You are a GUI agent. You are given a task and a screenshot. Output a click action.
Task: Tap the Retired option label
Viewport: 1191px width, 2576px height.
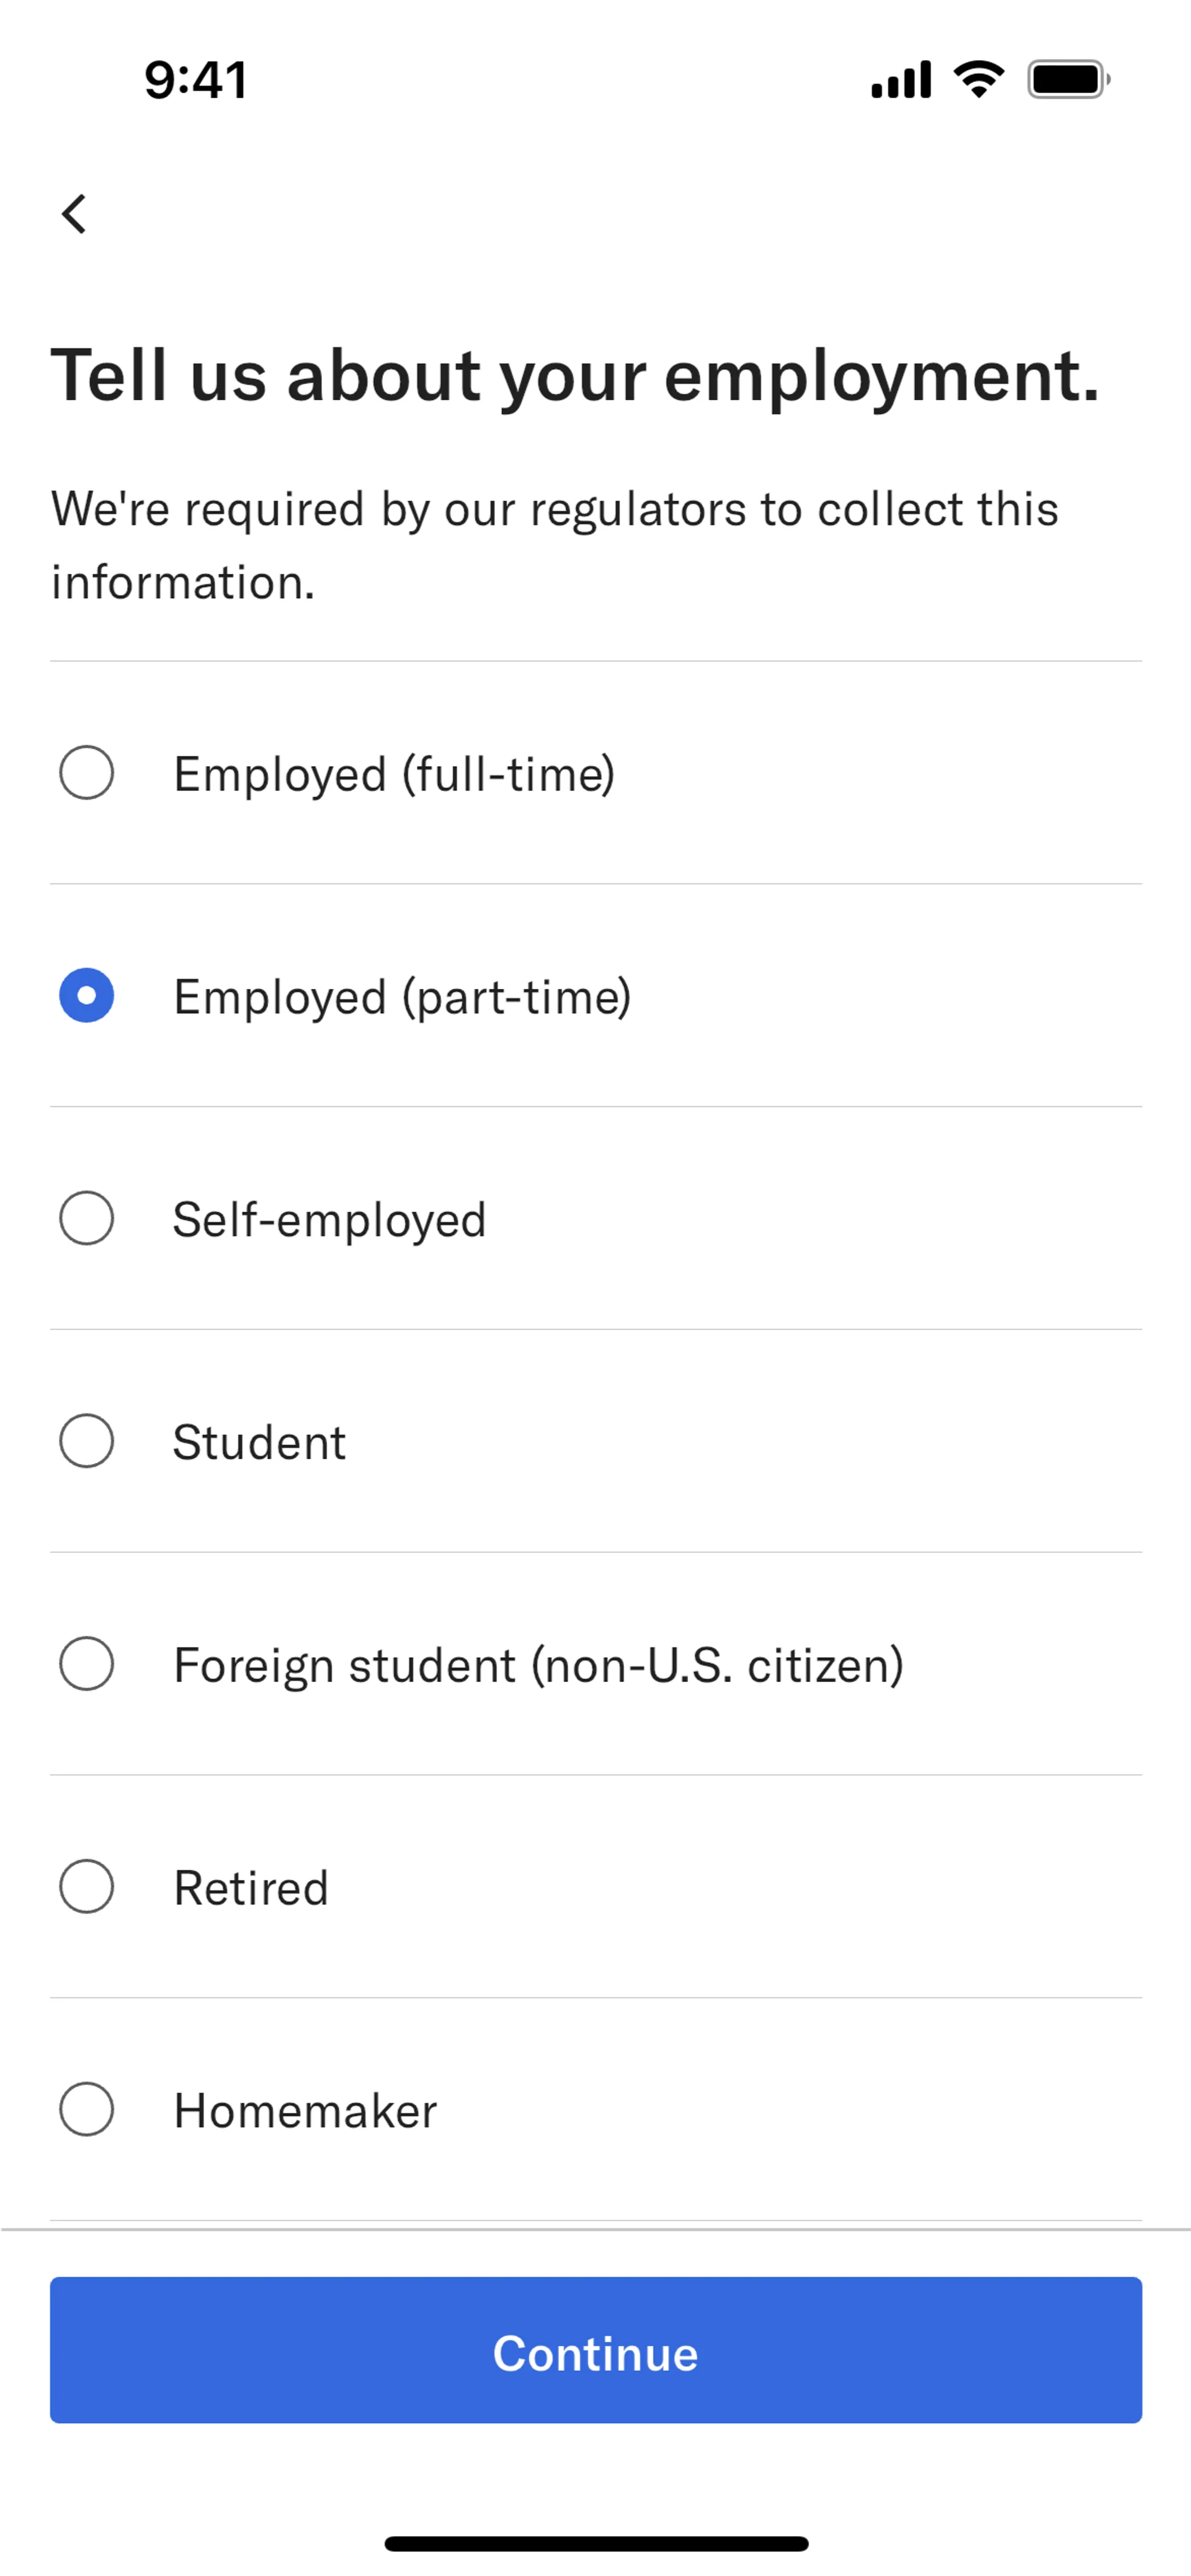(x=251, y=1888)
